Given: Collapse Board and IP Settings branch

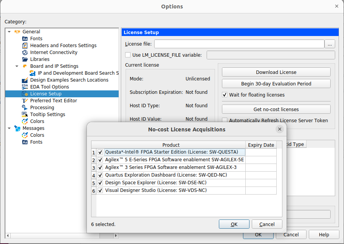Looking at the screenshot, I should pos(16,66).
